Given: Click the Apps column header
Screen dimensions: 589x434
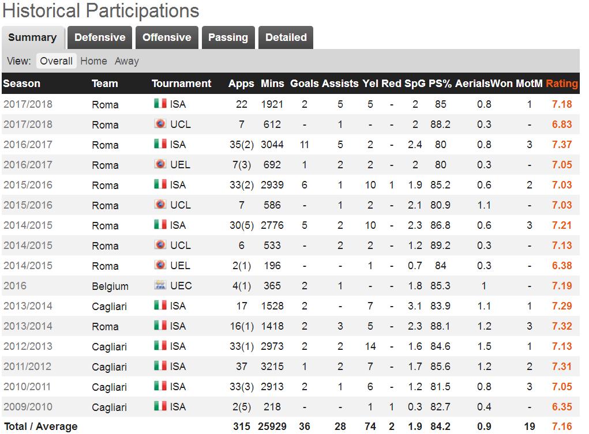Looking at the screenshot, I should [241, 84].
